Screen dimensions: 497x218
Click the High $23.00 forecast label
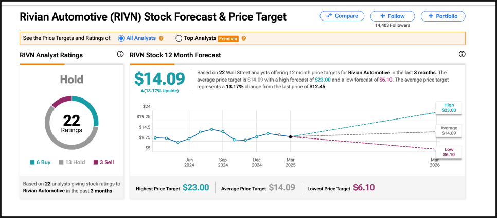coord(449,108)
